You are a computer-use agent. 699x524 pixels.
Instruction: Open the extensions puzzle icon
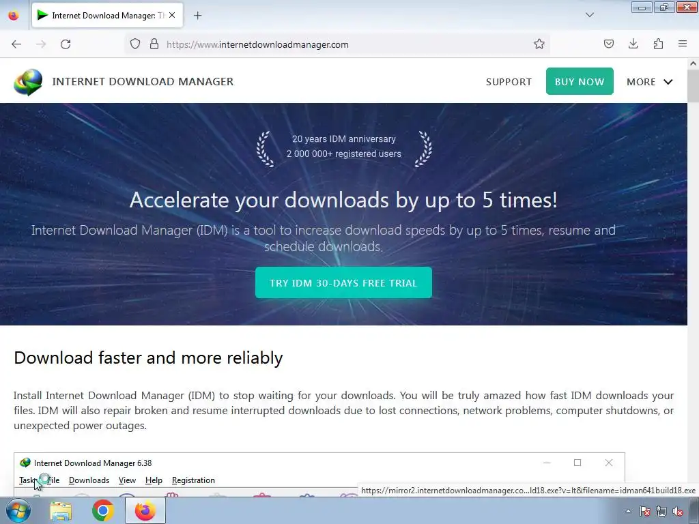tap(659, 44)
